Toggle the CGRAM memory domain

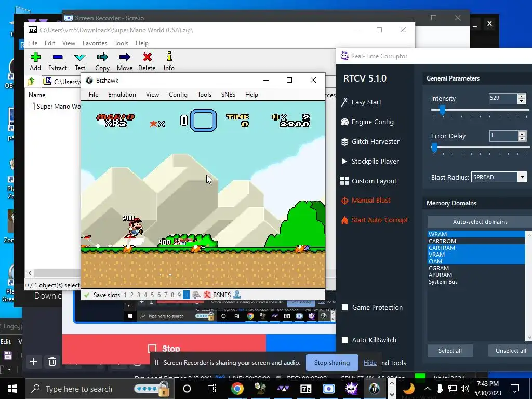tap(476, 268)
